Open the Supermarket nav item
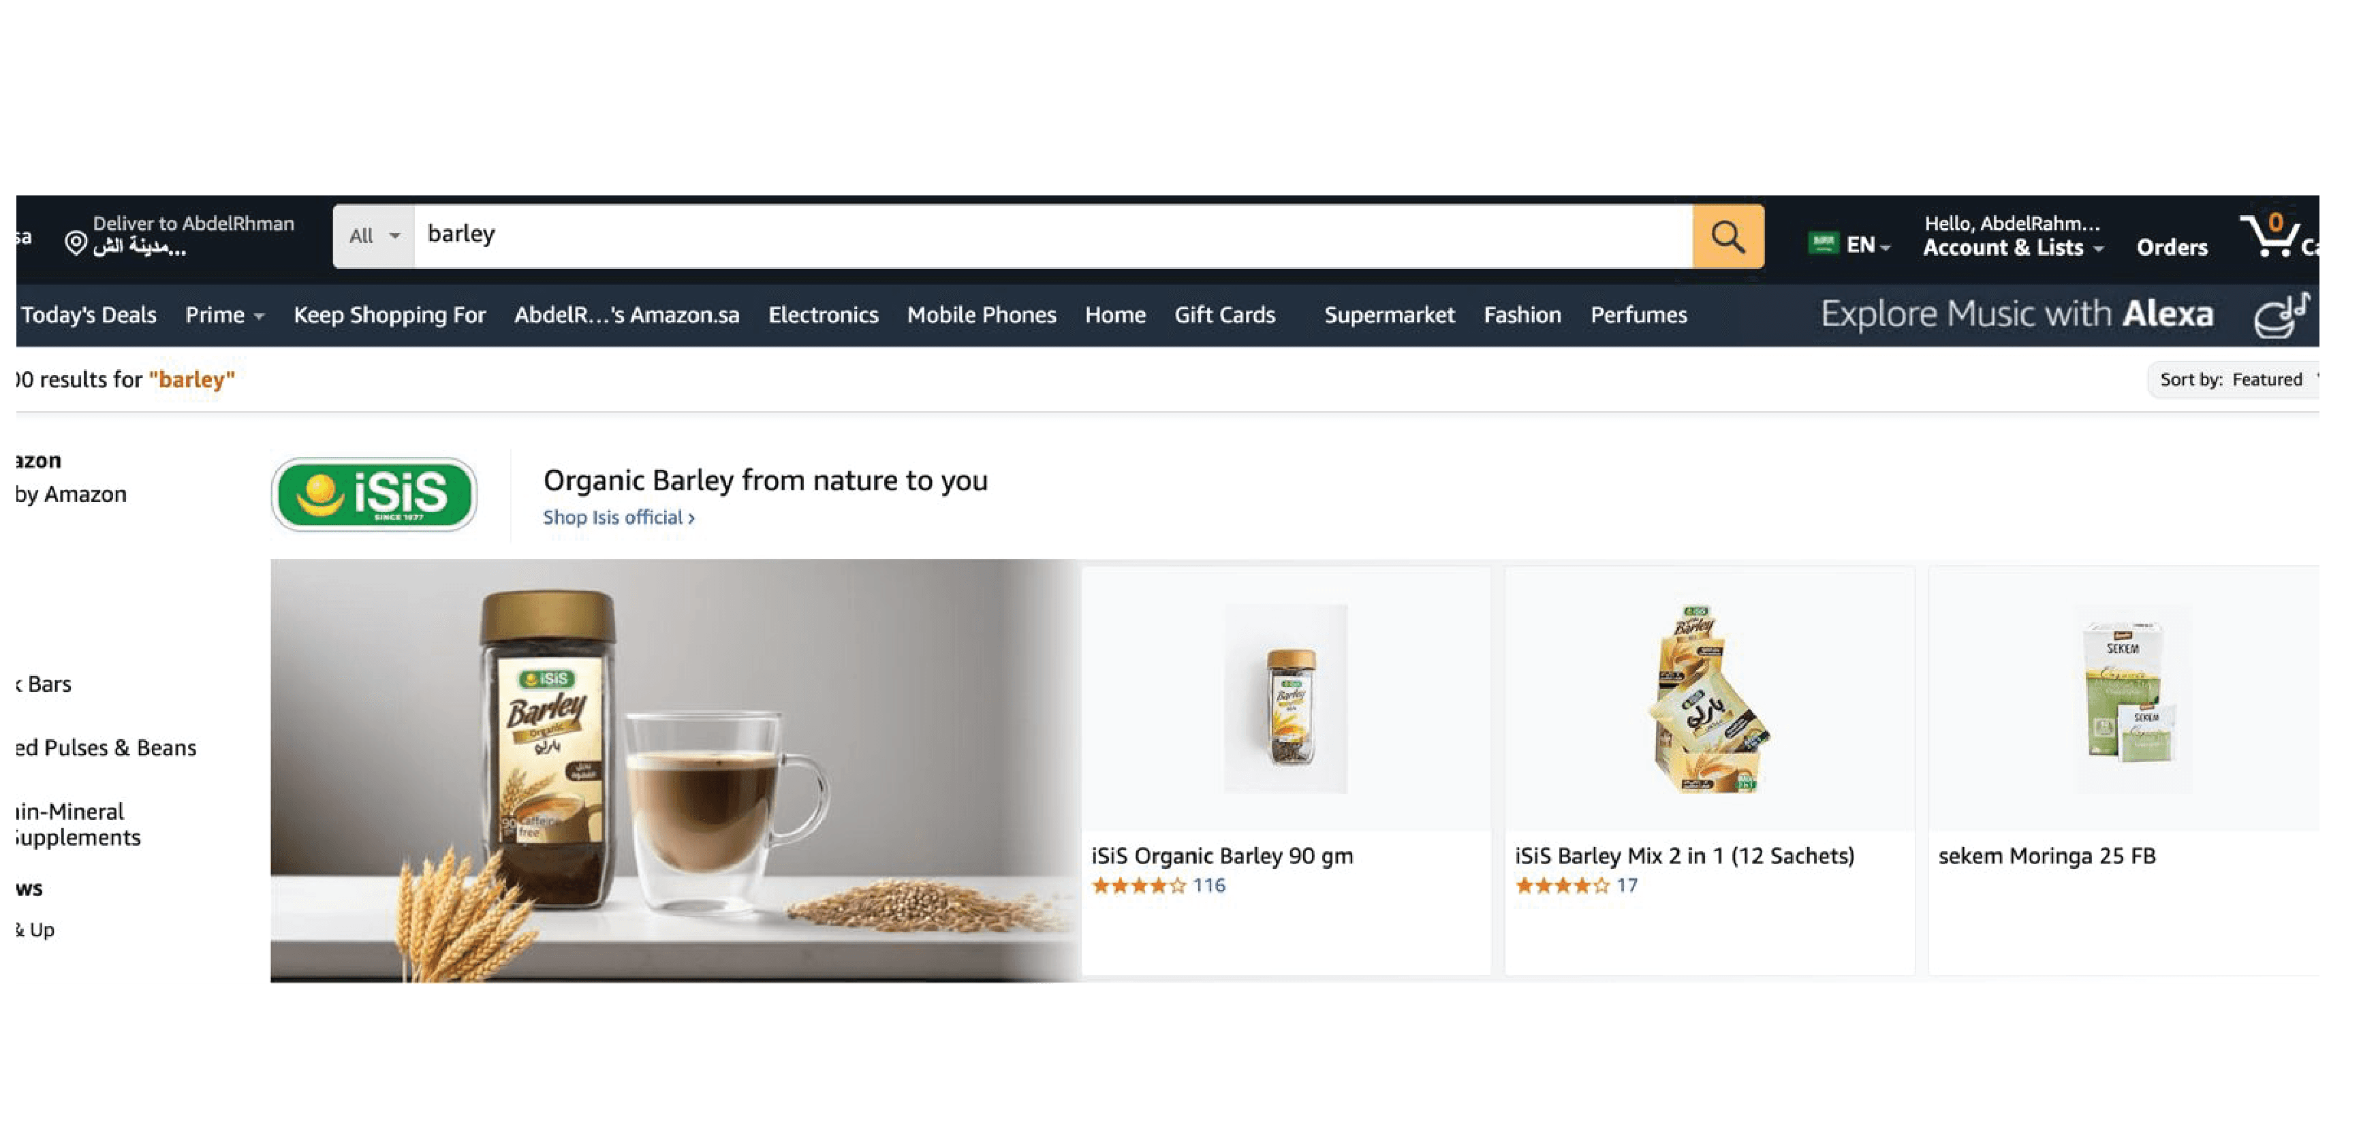Viewport: 2361px width, 1131px height. tap(1388, 315)
